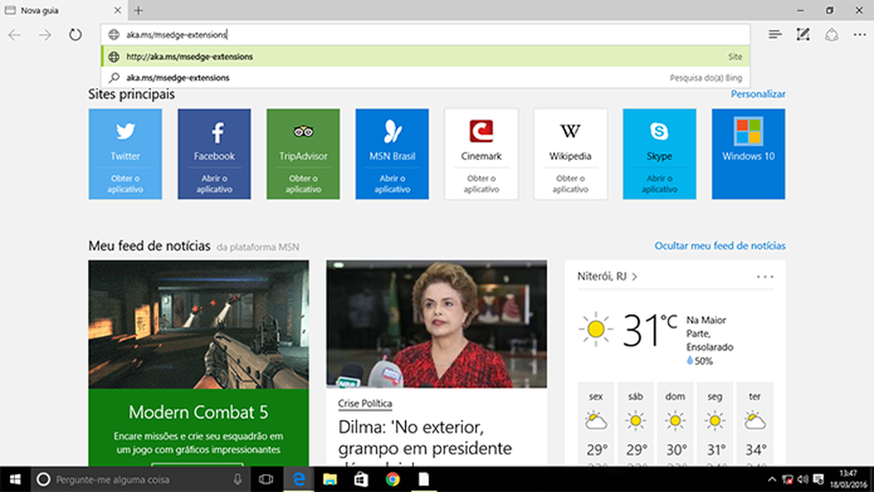The width and height of the screenshot is (874, 492).
Task: Open the Windows 10 top site tile
Action: click(x=748, y=154)
